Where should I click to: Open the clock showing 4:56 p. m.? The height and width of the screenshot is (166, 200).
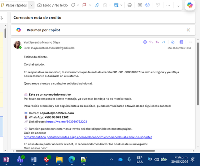[180, 160]
